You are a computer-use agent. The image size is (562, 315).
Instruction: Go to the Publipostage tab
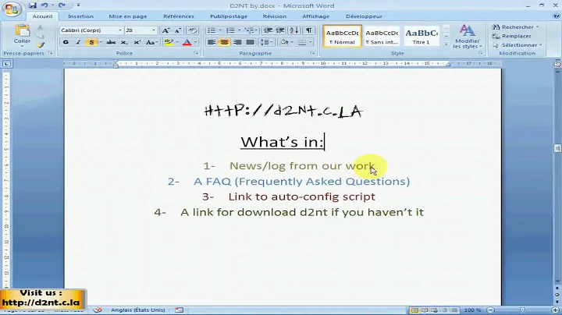pyautogui.click(x=229, y=16)
